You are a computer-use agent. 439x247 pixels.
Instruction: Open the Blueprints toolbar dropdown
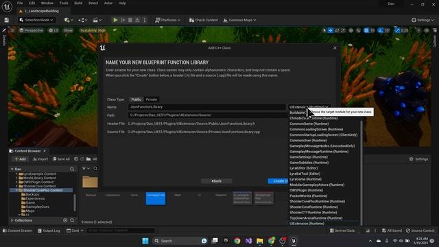click(82, 20)
